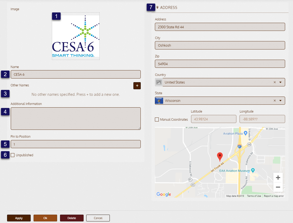
Task: Clear the Wisconsin state selection
Action: (275, 101)
